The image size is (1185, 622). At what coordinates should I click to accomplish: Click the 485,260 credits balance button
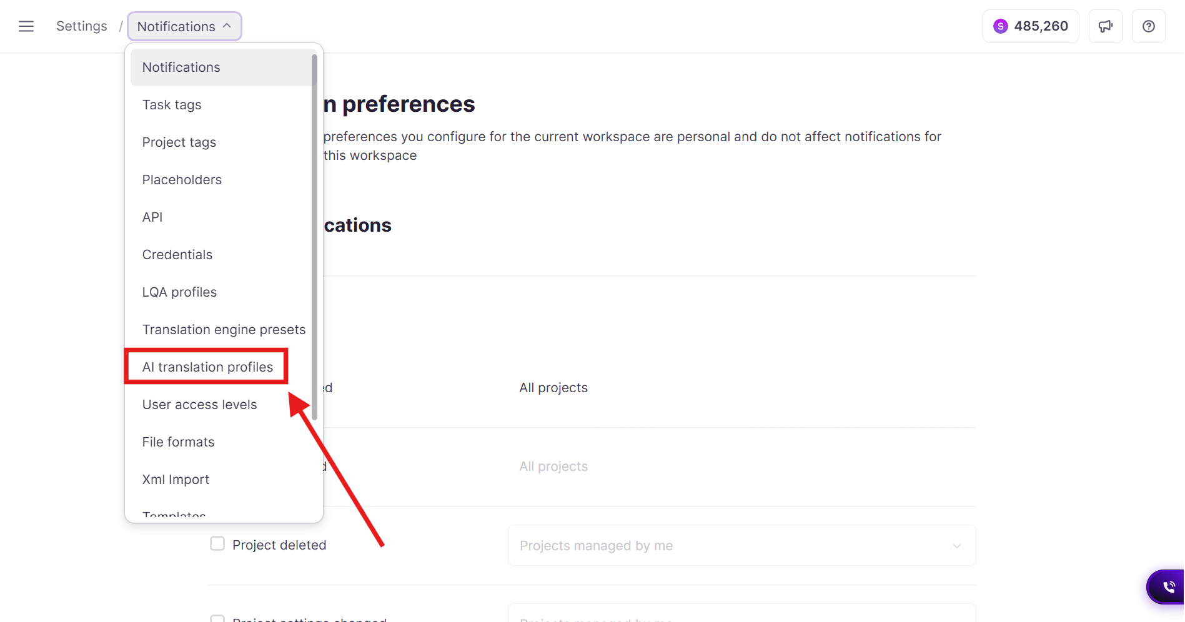pos(1031,26)
